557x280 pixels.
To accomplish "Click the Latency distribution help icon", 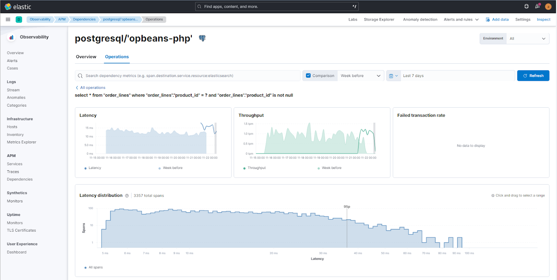I will pyautogui.click(x=127, y=196).
